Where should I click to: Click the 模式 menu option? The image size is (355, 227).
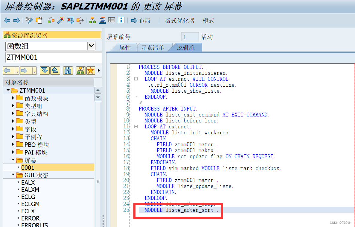208,21
